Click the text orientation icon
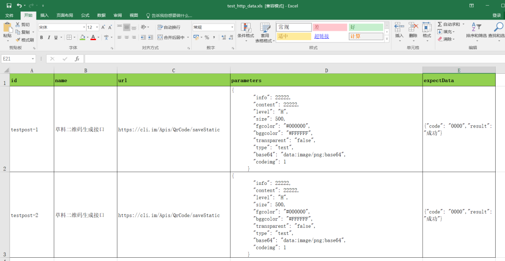 pos(144,28)
